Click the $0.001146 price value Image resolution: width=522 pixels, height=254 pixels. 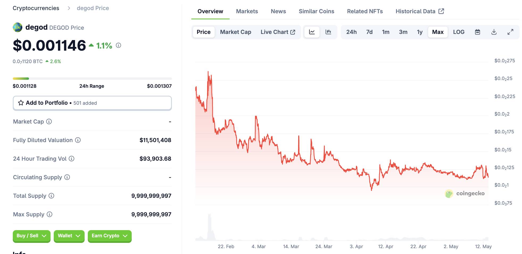tap(49, 45)
